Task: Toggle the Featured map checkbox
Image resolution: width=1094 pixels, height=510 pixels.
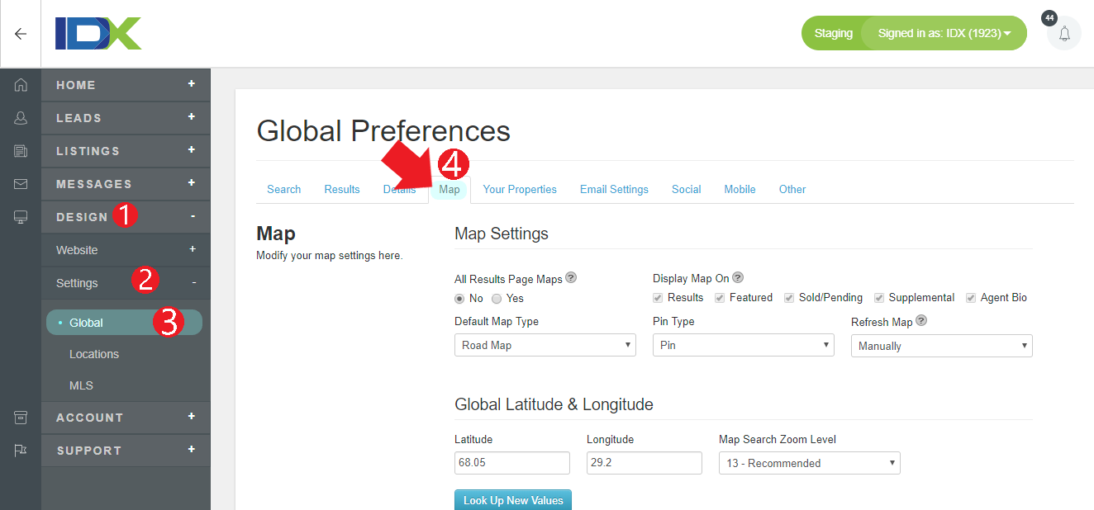Action: click(x=721, y=298)
